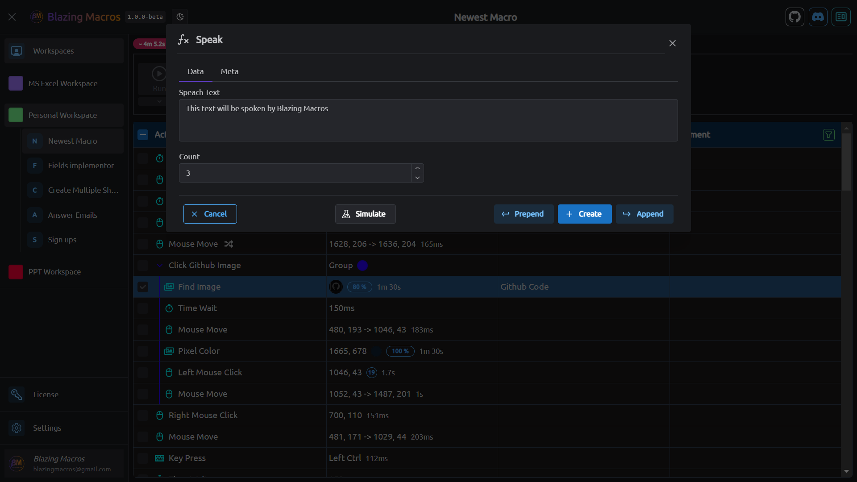Open the Answer Emails macro
Image resolution: width=857 pixels, height=482 pixels.
tap(73, 215)
